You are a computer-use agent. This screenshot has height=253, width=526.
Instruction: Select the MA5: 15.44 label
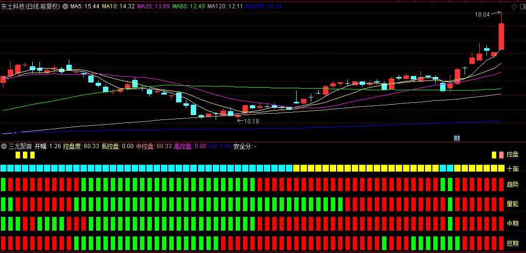(x=84, y=6)
